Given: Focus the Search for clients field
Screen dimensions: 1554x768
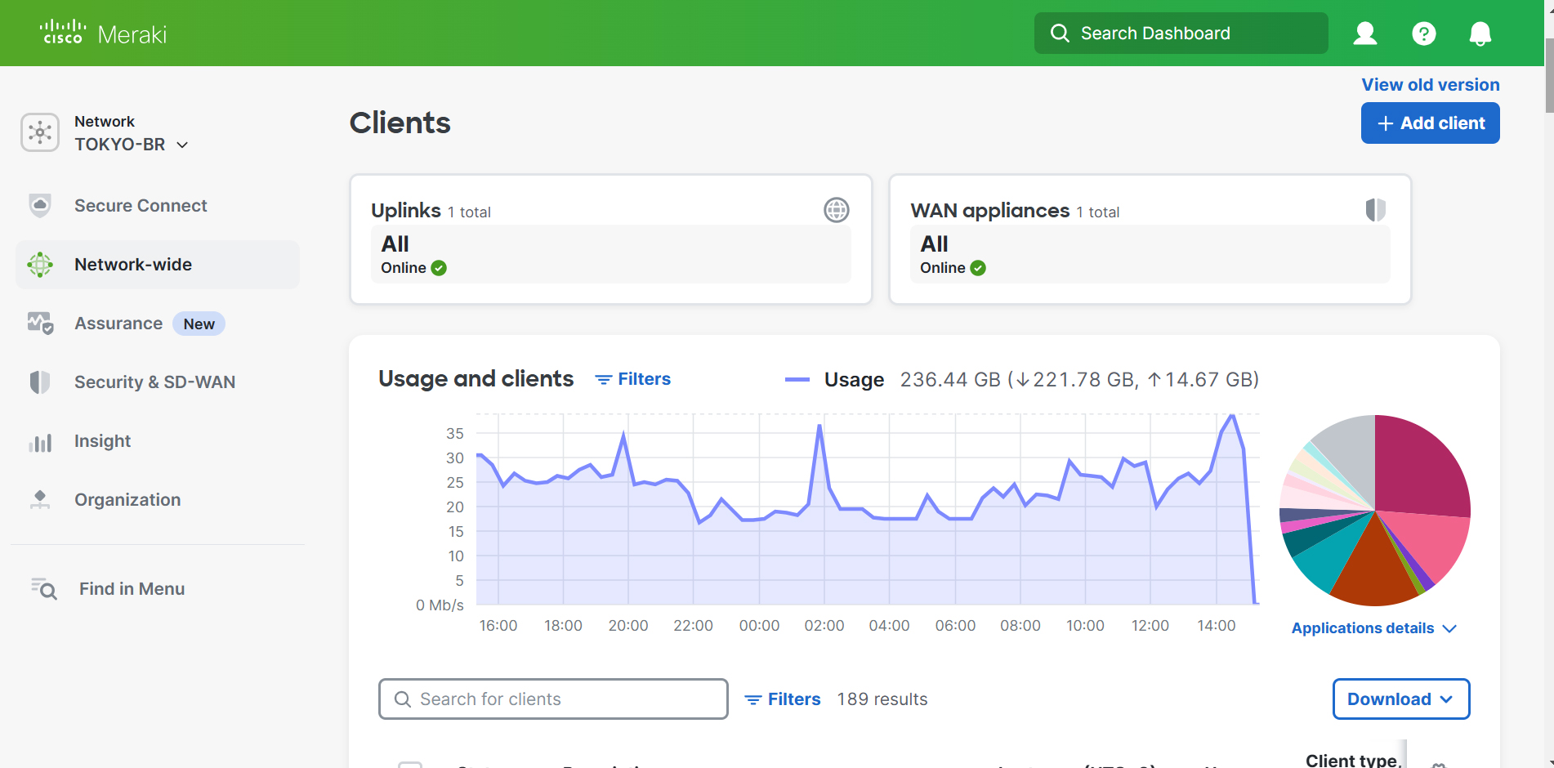Looking at the screenshot, I should click(x=553, y=699).
